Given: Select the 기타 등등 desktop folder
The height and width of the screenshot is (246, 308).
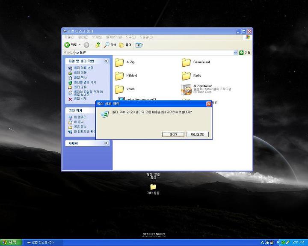Looking at the screenshot, I should [153, 189].
